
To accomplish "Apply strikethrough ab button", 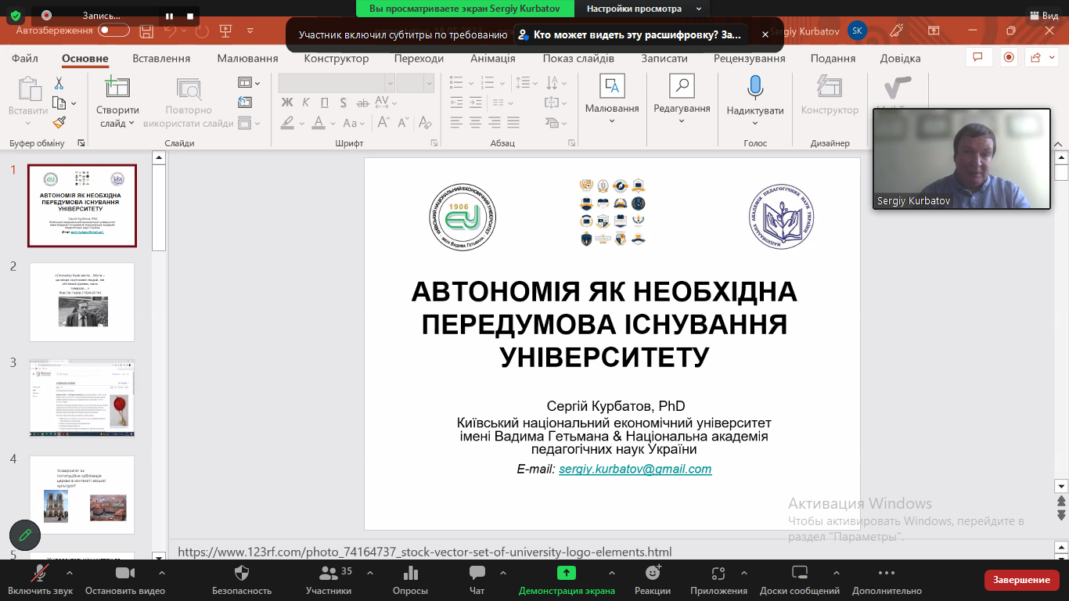I will click(x=362, y=102).
